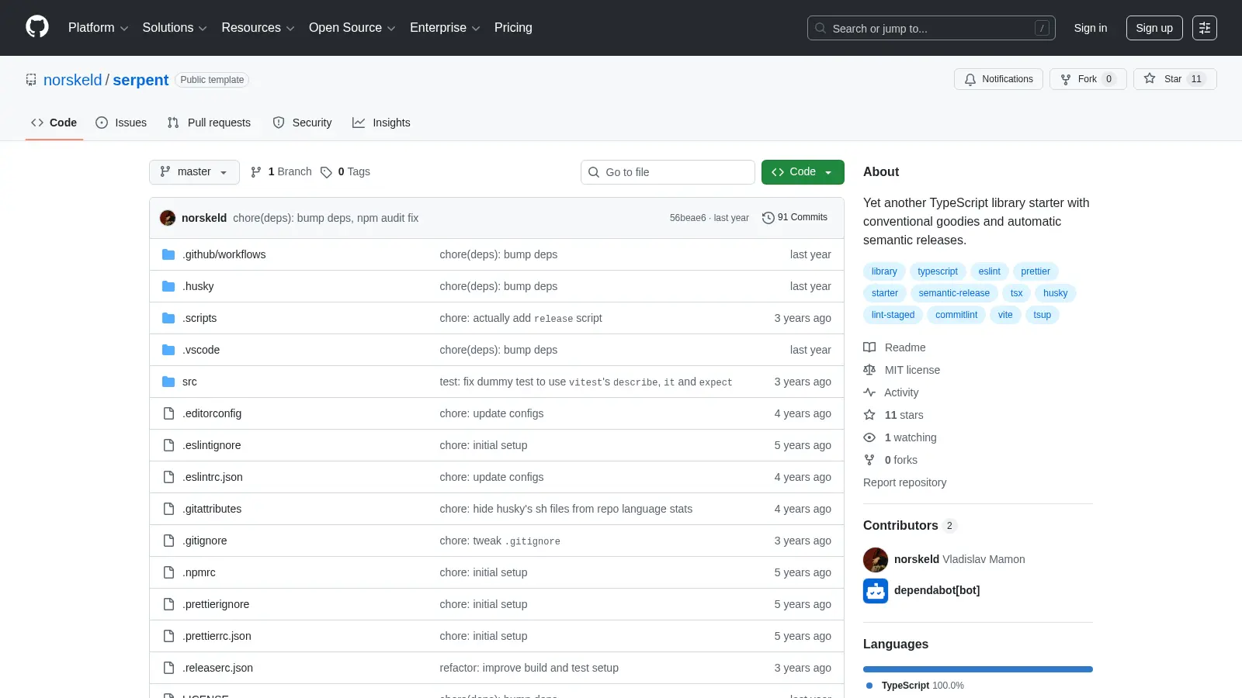Expand the Open Source menu
Screen dimensions: 1242x698
click(352, 28)
